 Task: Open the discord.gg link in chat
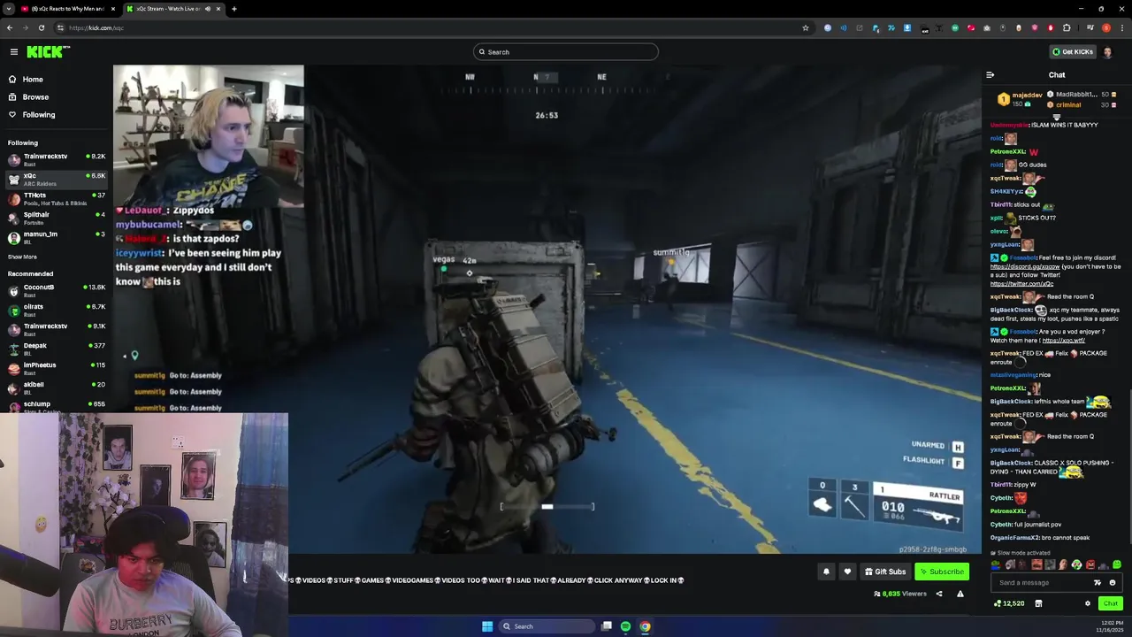pyautogui.click(x=1025, y=266)
